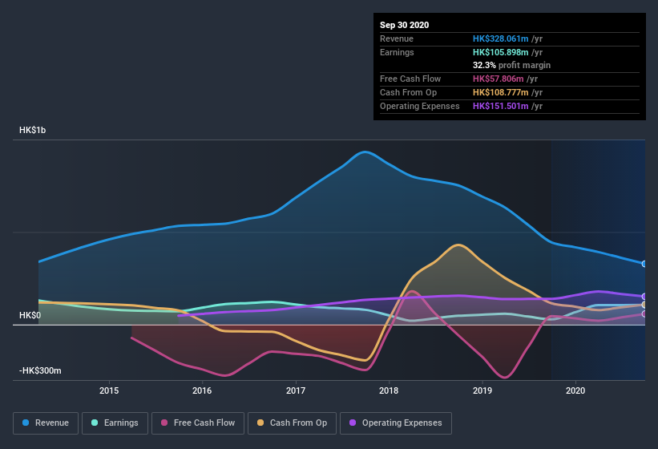Click the HK$1b y-axis label
Viewport: 658px width, 449px height.
(32, 130)
